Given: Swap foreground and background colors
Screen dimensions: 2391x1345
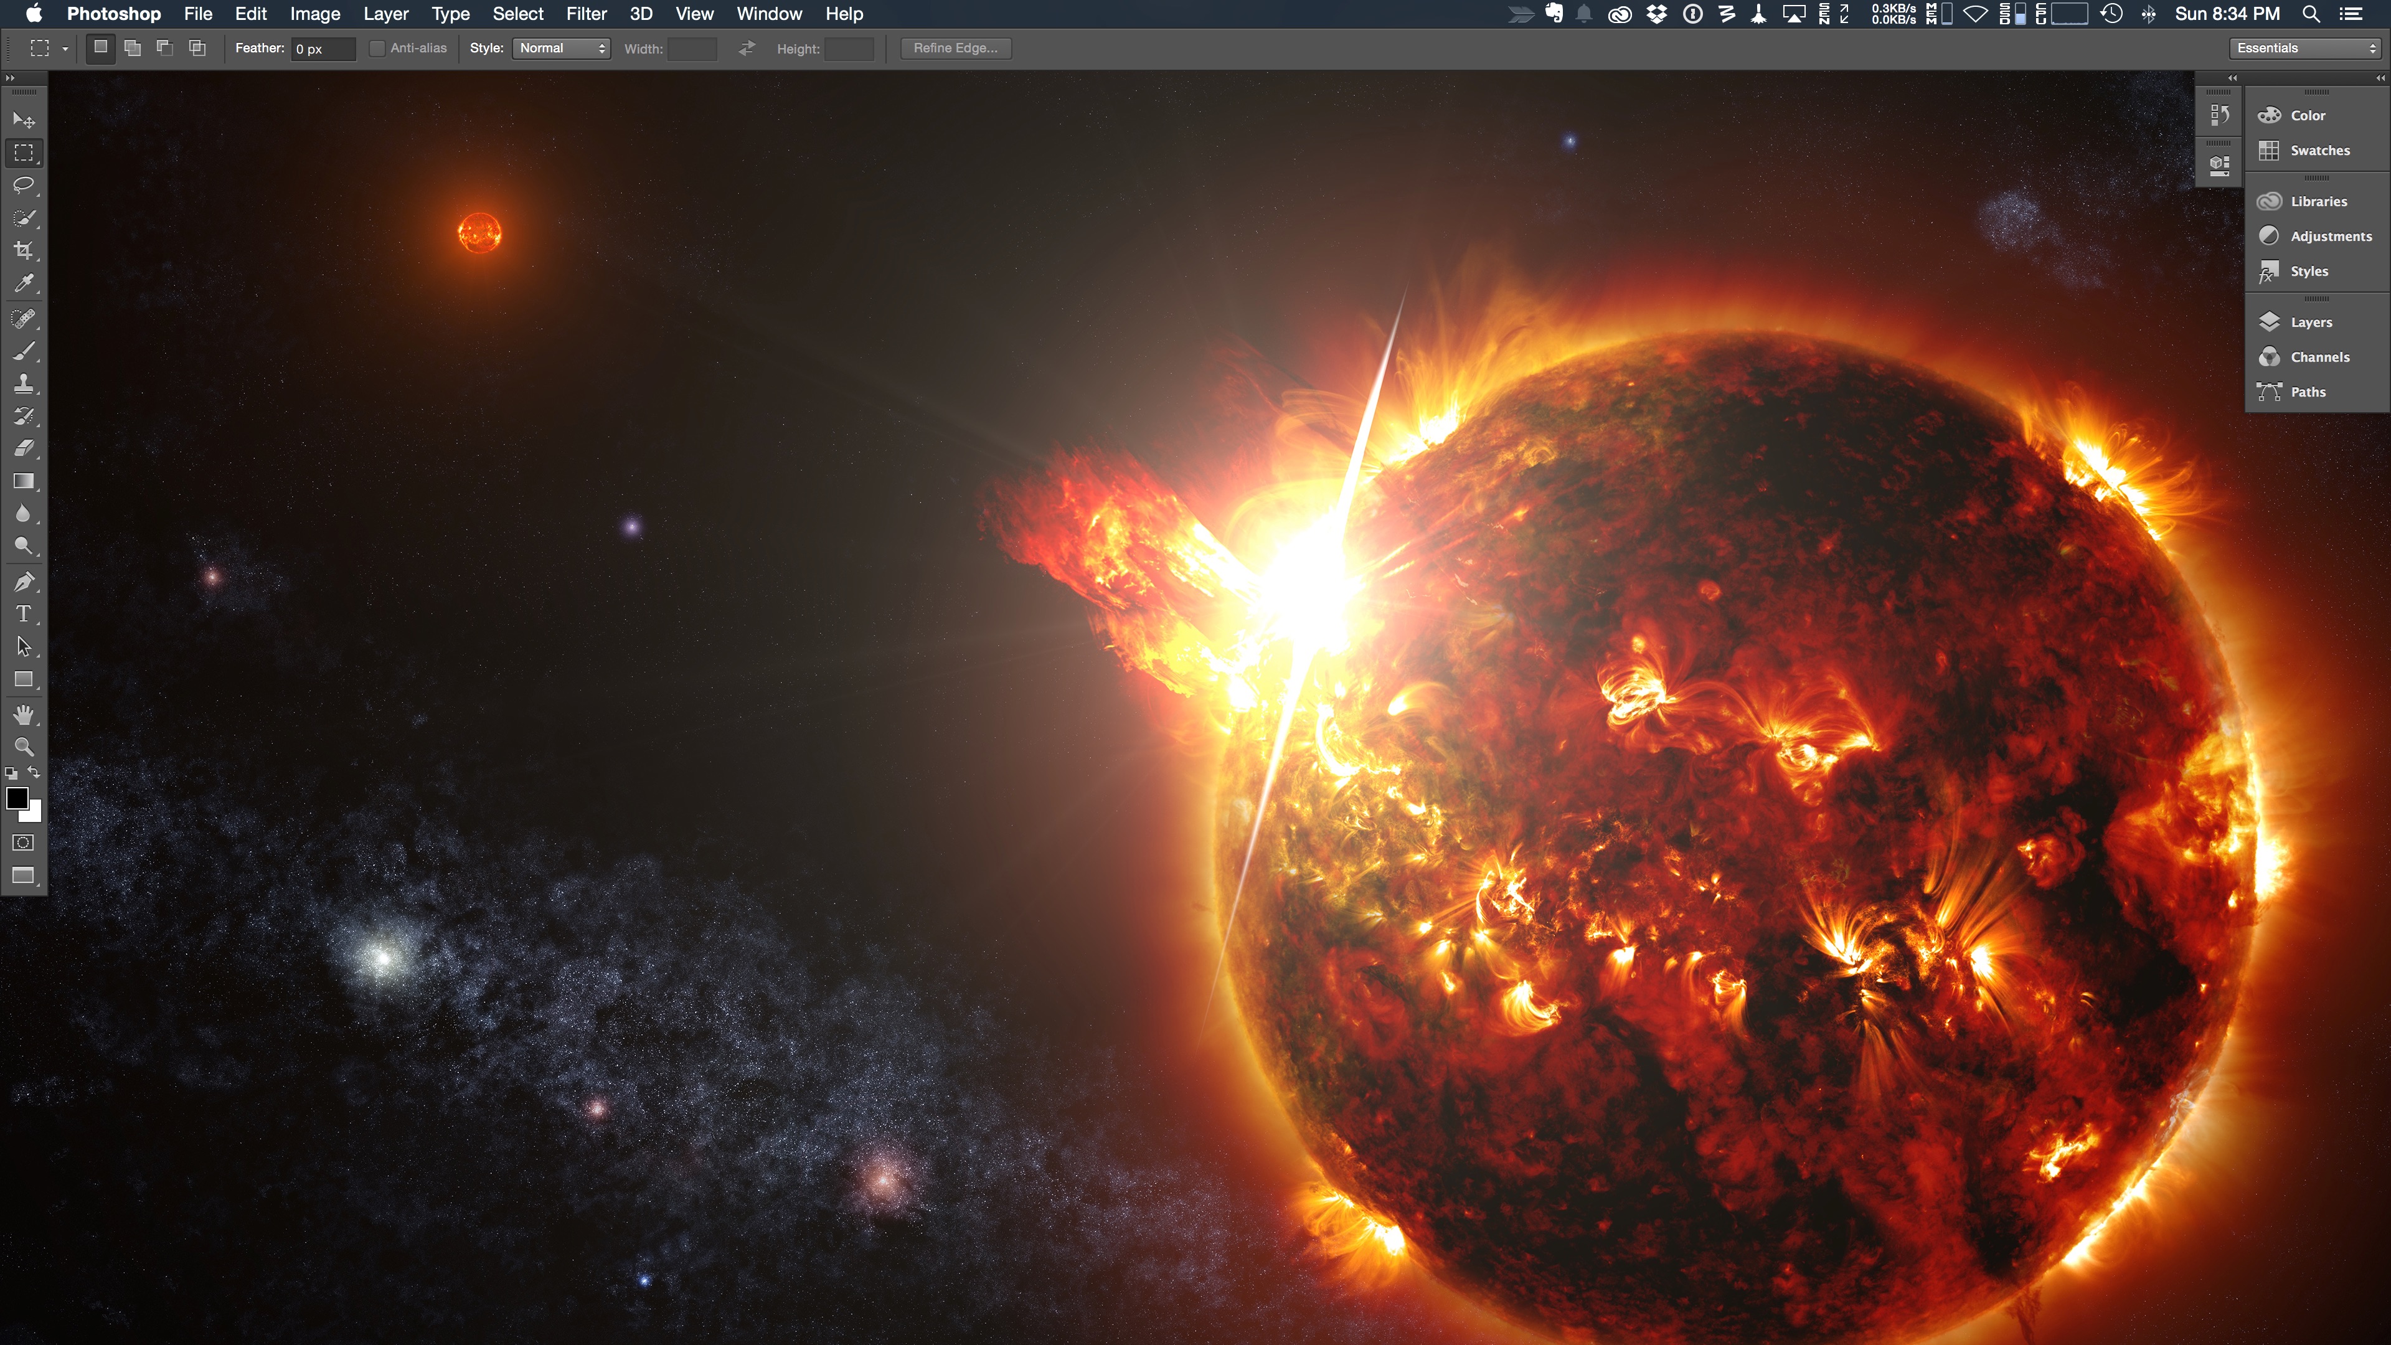Looking at the screenshot, I should pos(34,772).
